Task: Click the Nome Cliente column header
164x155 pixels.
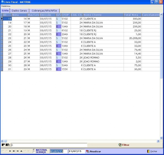Action: tap(103, 15)
